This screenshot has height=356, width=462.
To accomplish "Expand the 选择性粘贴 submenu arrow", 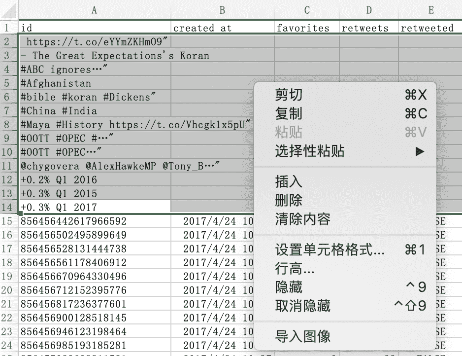I will [x=419, y=151].
